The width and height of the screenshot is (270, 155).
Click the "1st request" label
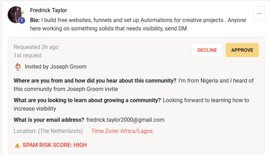[x=28, y=56]
